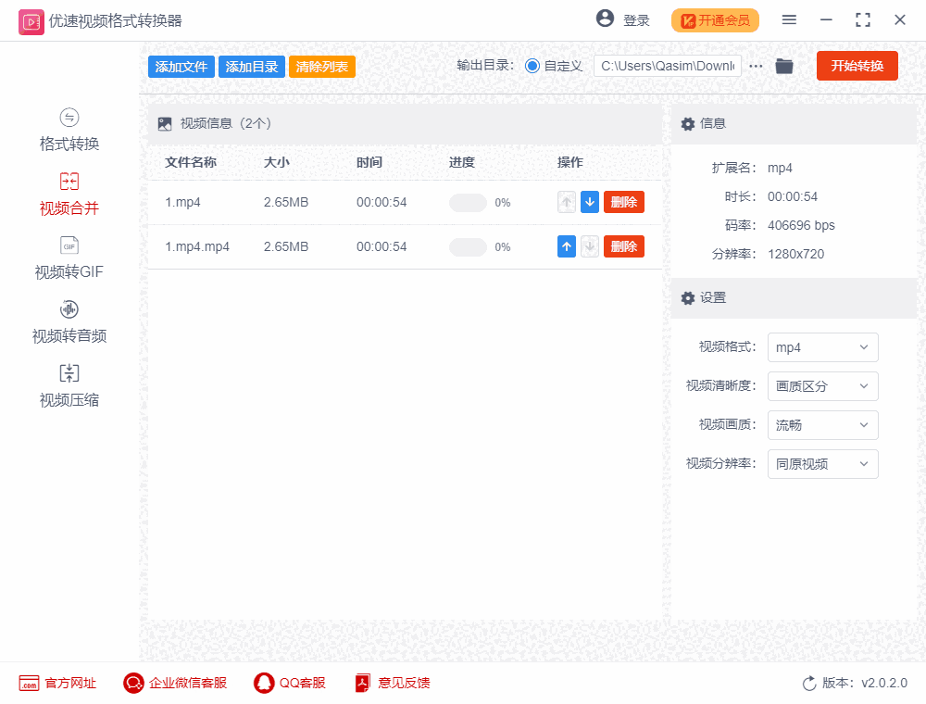
Task: Click the 开始转换 start button
Action: [x=857, y=66]
